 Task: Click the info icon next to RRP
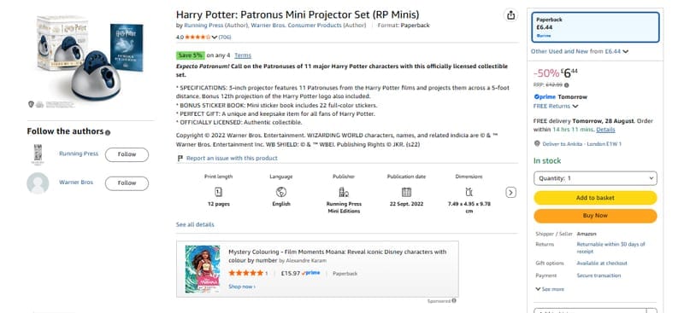tap(567, 85)
